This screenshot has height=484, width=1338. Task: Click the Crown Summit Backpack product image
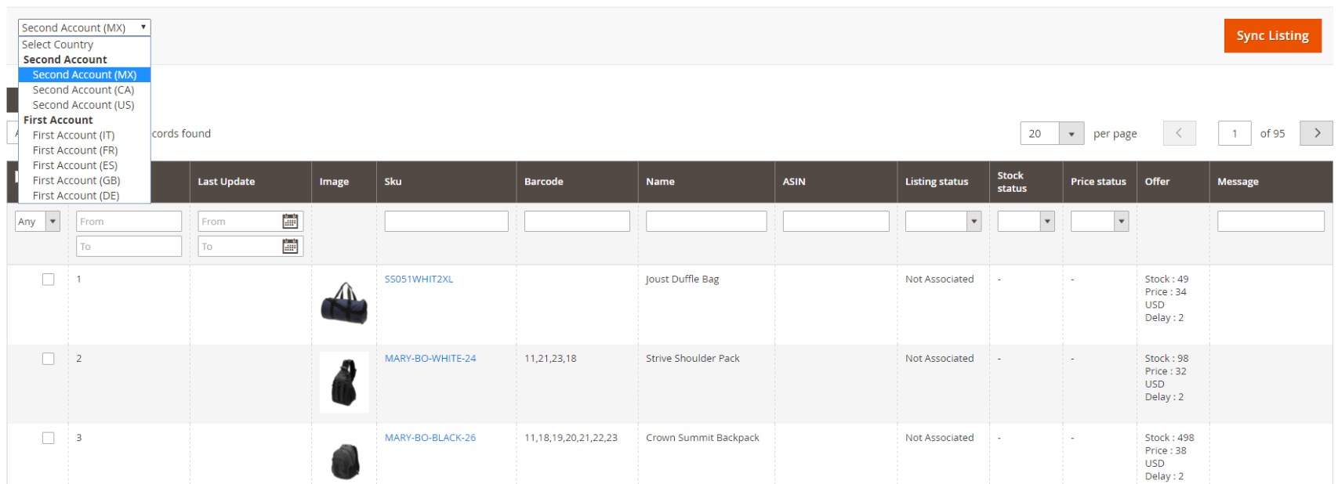[x=344, y=459]
